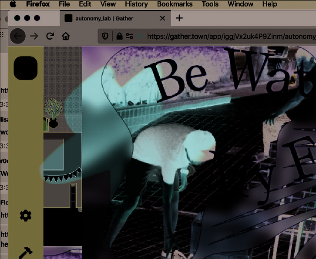316x259 pixels.
Task: Open the build hammer tool
Action: pos(26,252)
